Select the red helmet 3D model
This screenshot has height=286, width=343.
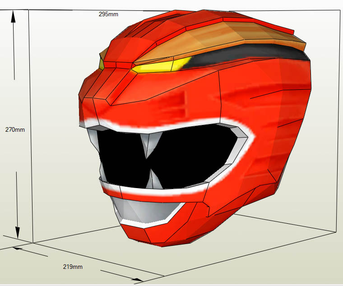[x=195, y=128]
